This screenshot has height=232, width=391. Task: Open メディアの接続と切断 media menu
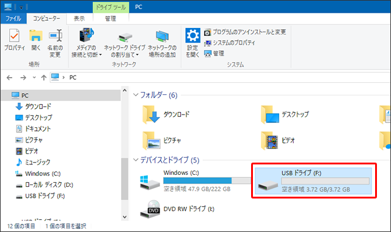click(86, 43)
